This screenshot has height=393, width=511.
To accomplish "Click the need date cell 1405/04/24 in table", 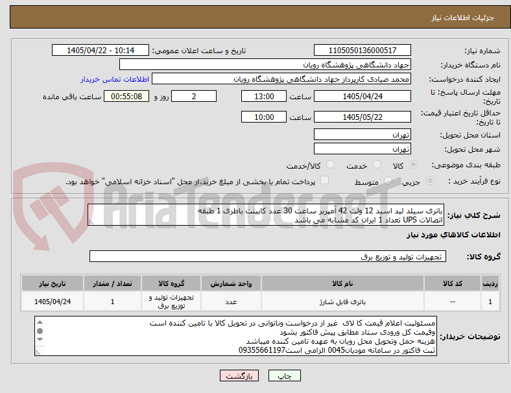I will pos(53,302).
